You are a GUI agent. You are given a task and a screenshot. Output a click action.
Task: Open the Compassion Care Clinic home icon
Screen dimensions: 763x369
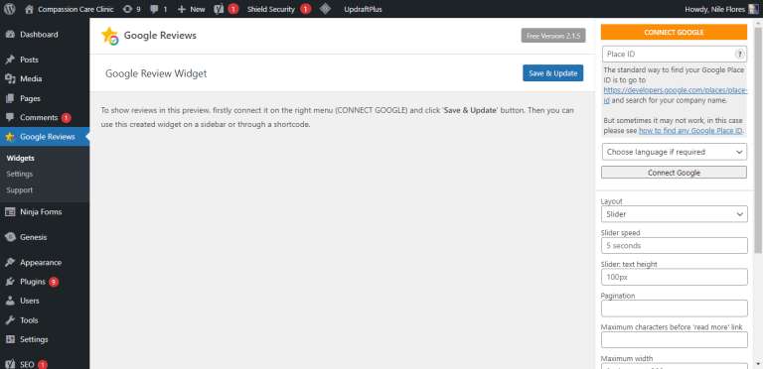coord(29,9)
